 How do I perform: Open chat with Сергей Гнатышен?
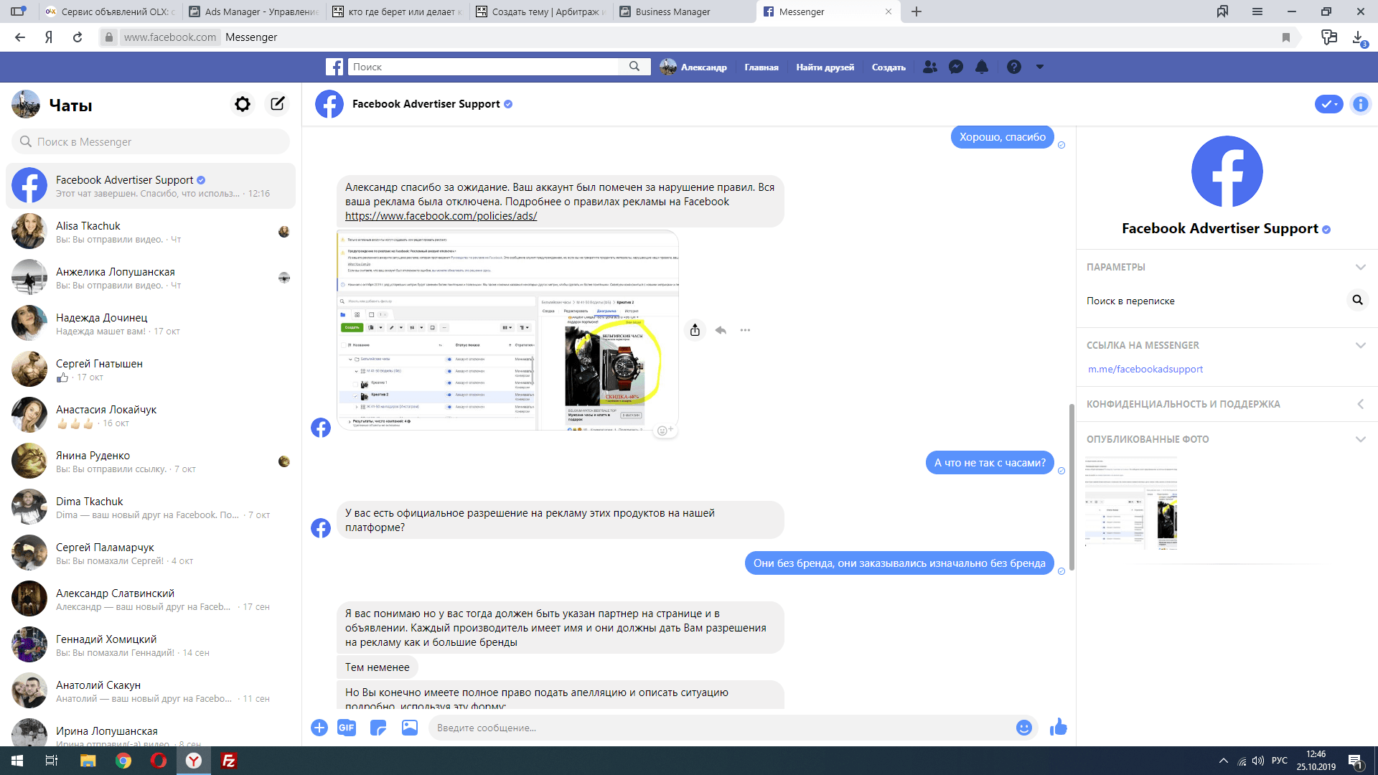[x=151, y=370]
